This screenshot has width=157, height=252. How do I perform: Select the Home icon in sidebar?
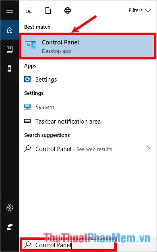click(x=10, y=30)
